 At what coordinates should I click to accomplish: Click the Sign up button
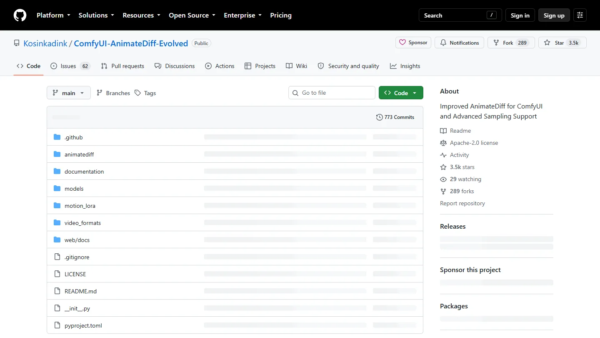[554, 15]
